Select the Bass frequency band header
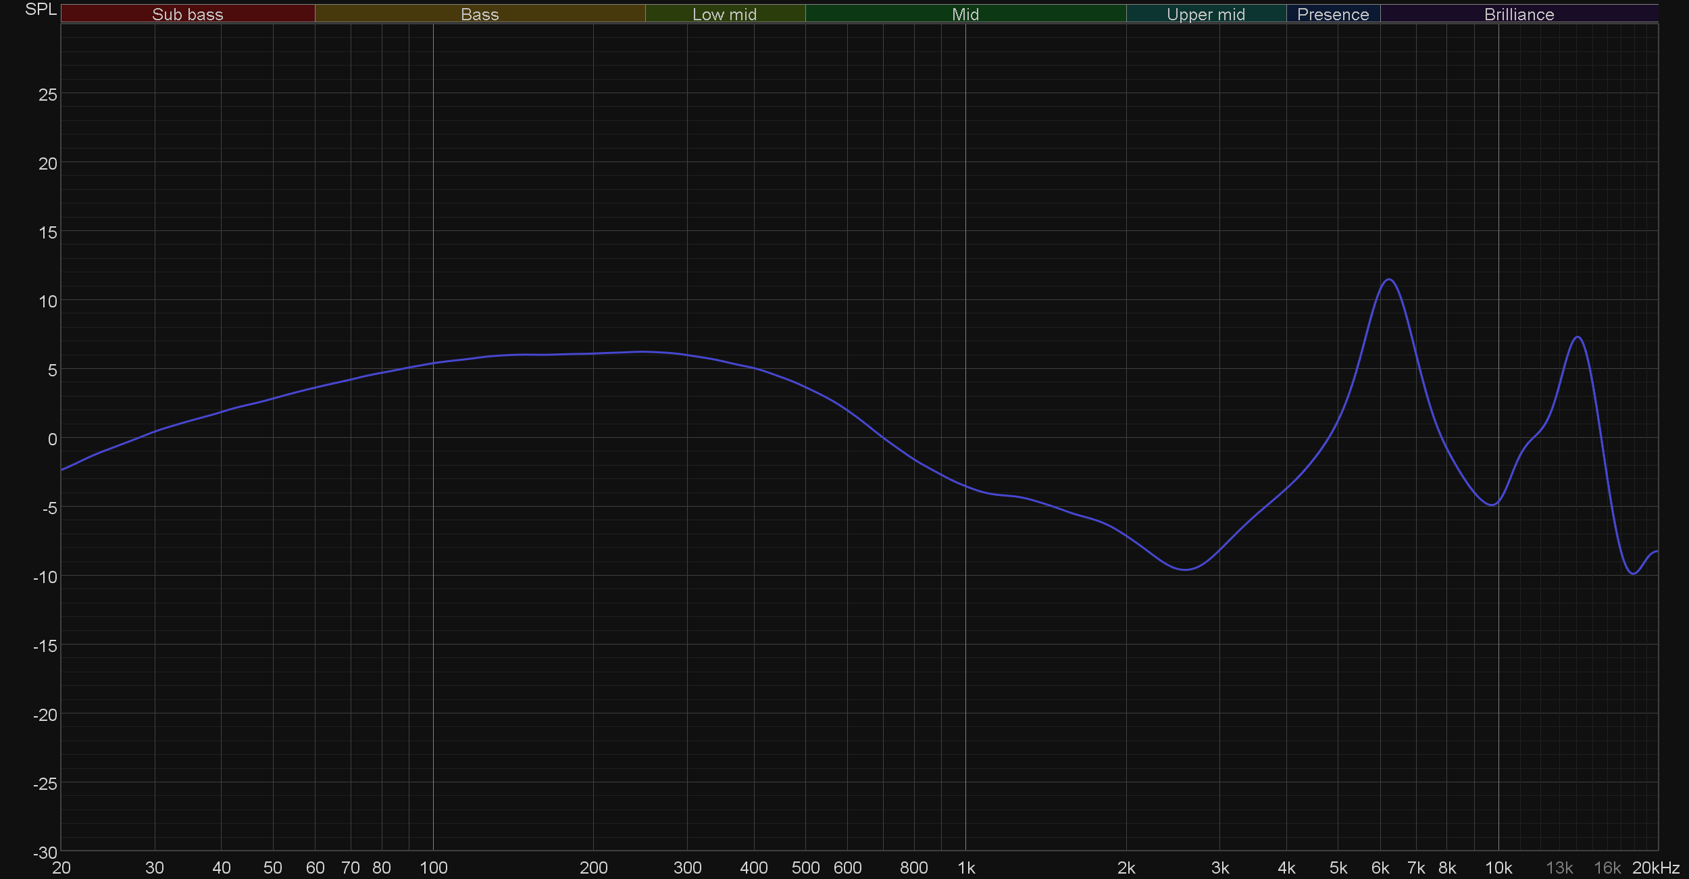Viewport: 1689px width, 879px height. (480, 14)
